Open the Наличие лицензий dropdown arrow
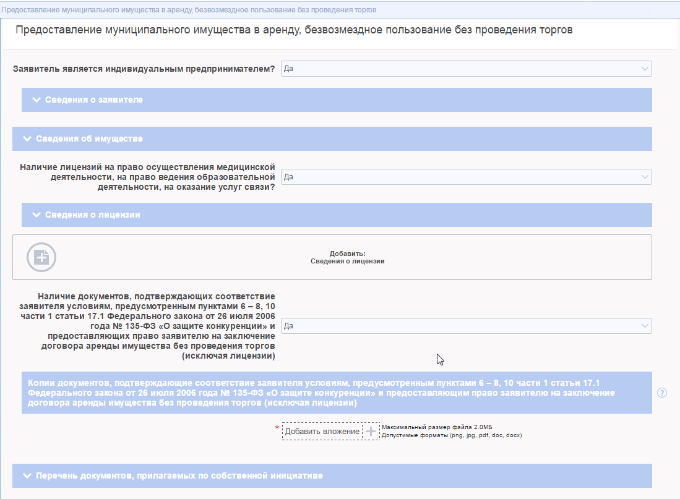This screenshot has height=499, width=680. click(x=645, y=177)
